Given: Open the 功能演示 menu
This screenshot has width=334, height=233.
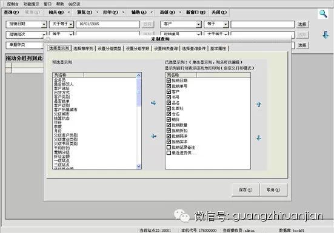Looking at the screenshot, I should point(32,4).
